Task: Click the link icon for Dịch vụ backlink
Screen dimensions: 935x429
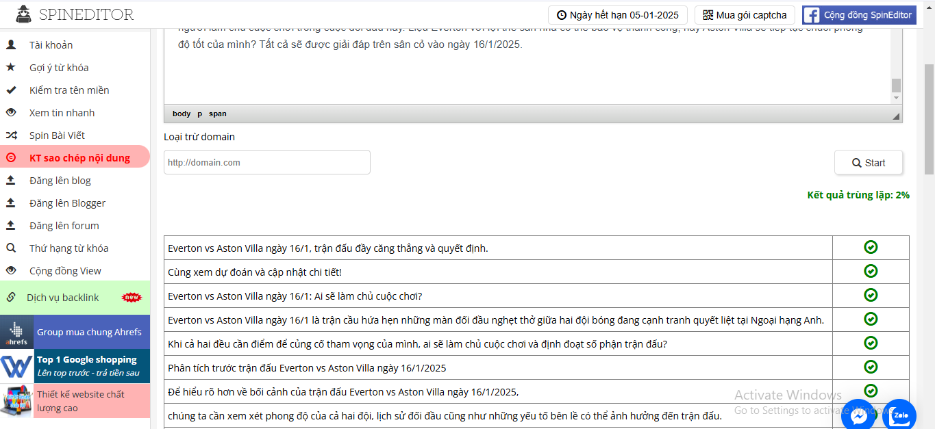Action: click(x=11, y=298)
